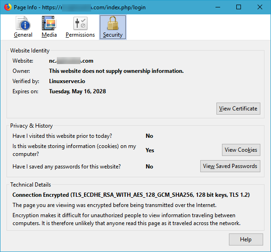The image size is (271, 252).
Task: Click the View Certificate button
Action: 238,109
